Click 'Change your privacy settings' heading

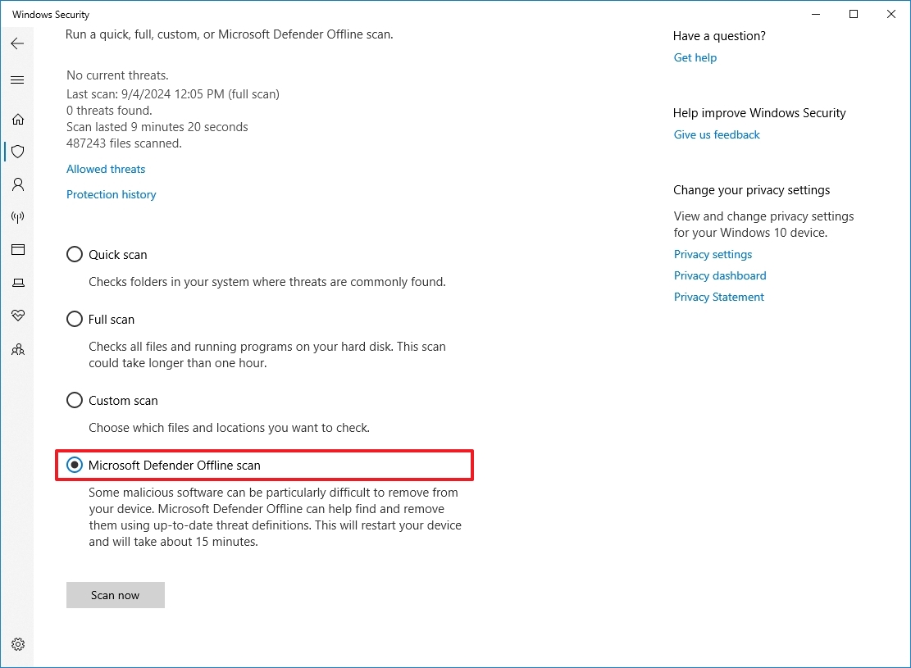(x=751, y=190)
